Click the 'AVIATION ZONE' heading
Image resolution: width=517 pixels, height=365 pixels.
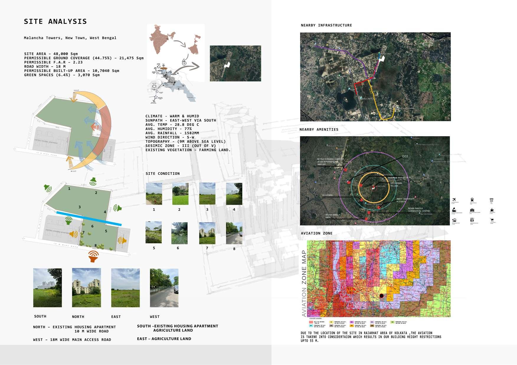(317, 233)
